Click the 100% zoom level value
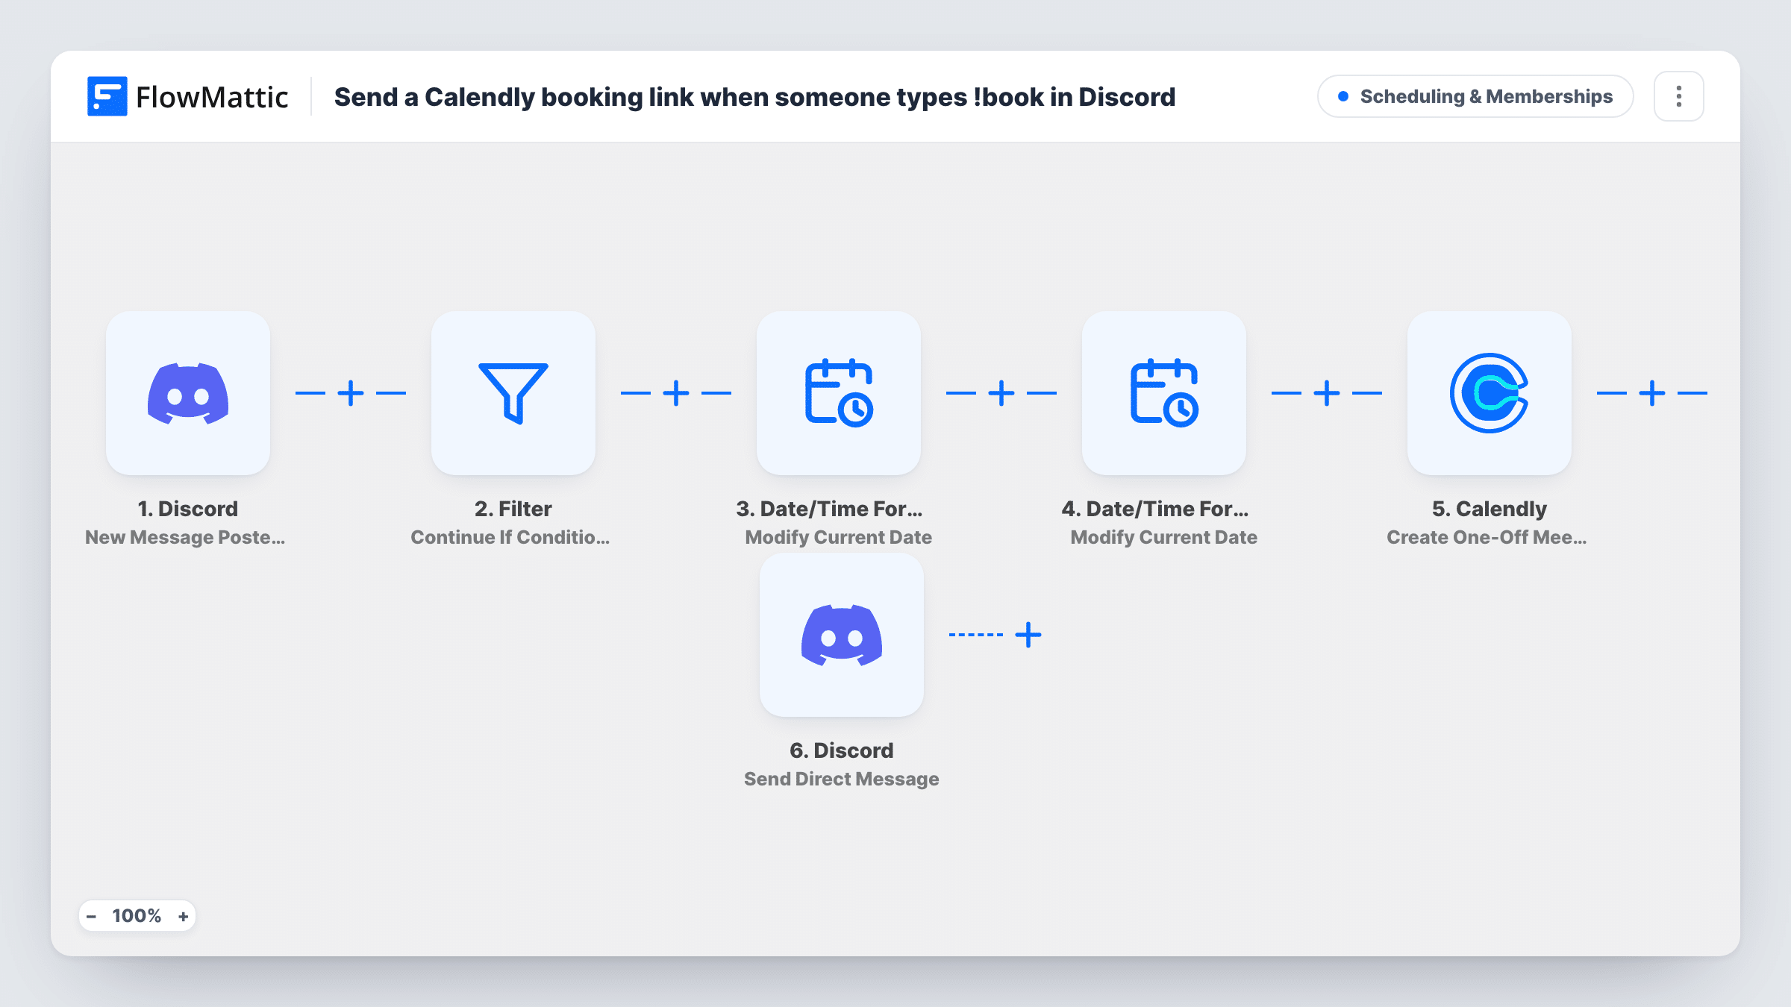Viewport: 1791px width, 1007px height. (137, 916)
